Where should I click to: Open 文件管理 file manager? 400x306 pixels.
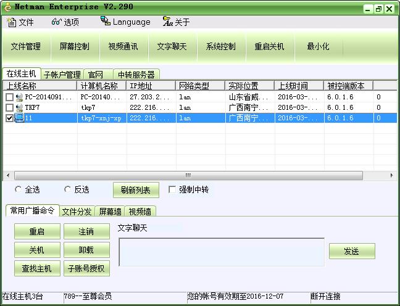[26, 46]
